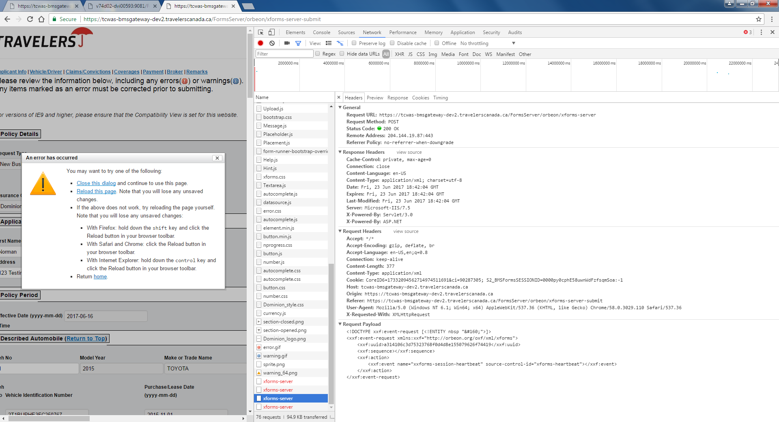This screenshot has width=779, height=422.
Task: Close the 'An error has occurred' dialog
Action: 217,158
